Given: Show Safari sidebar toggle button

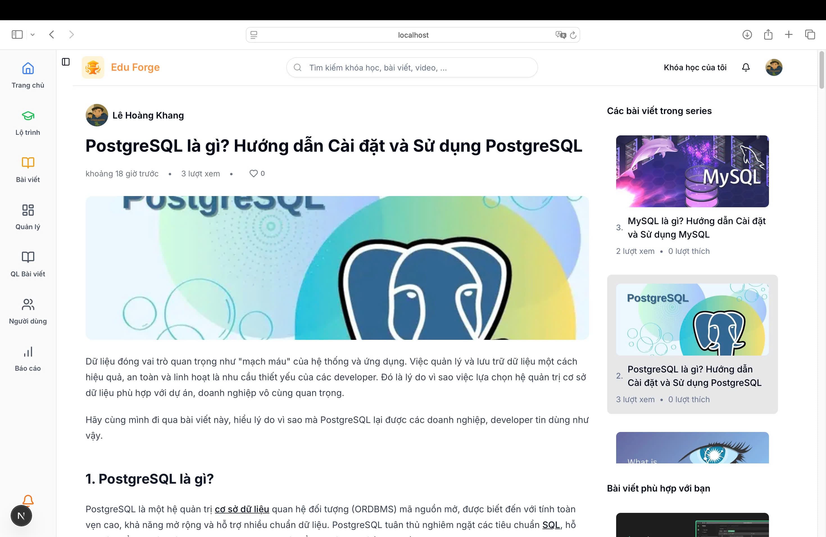Looking at the screenshot, I should tap(17, 34).
